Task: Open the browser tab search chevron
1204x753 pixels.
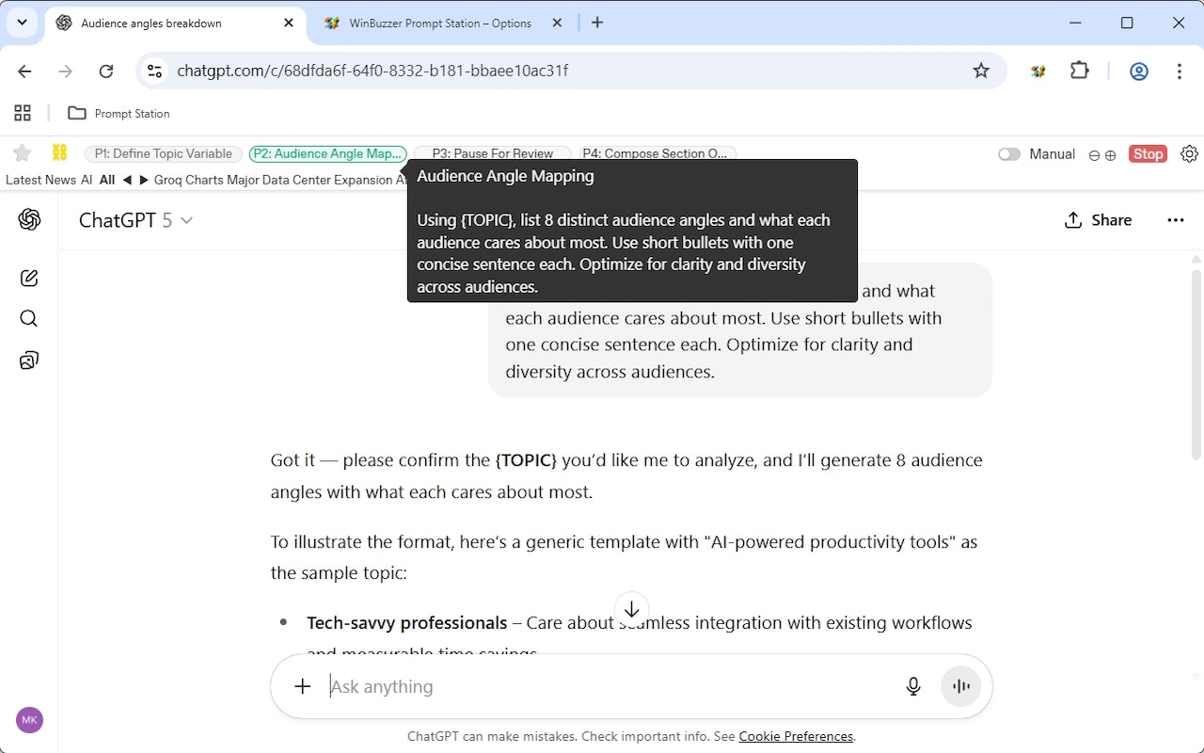Action: 22,23
